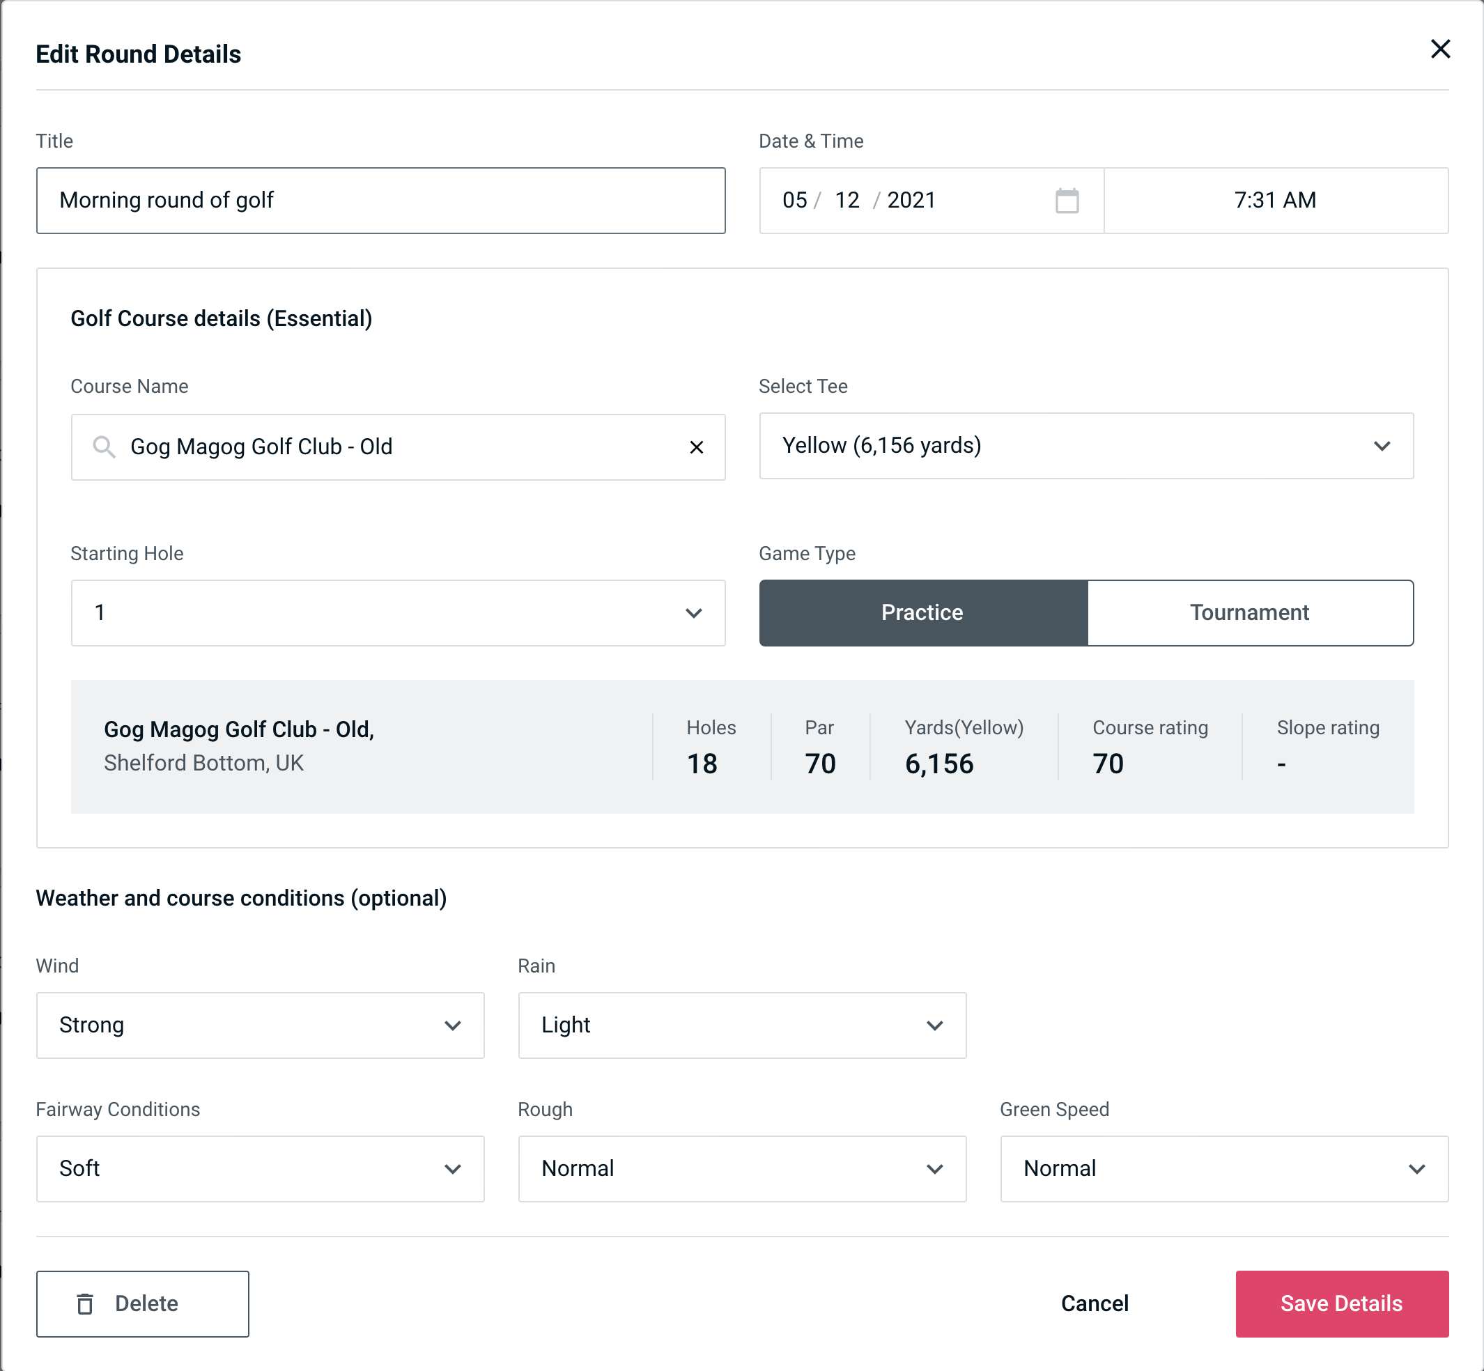Click the search icon in Course Name field
The width and height of the screenshot is (1484, 1371).
[103, 447]
